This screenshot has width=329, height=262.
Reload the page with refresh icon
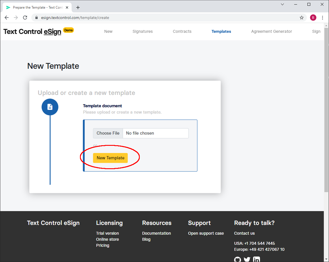pyautogui.click(x=25, y=18)
